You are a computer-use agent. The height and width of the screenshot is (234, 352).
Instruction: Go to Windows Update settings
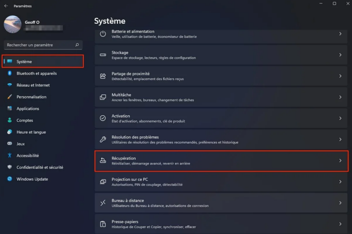tap(32, 179)
